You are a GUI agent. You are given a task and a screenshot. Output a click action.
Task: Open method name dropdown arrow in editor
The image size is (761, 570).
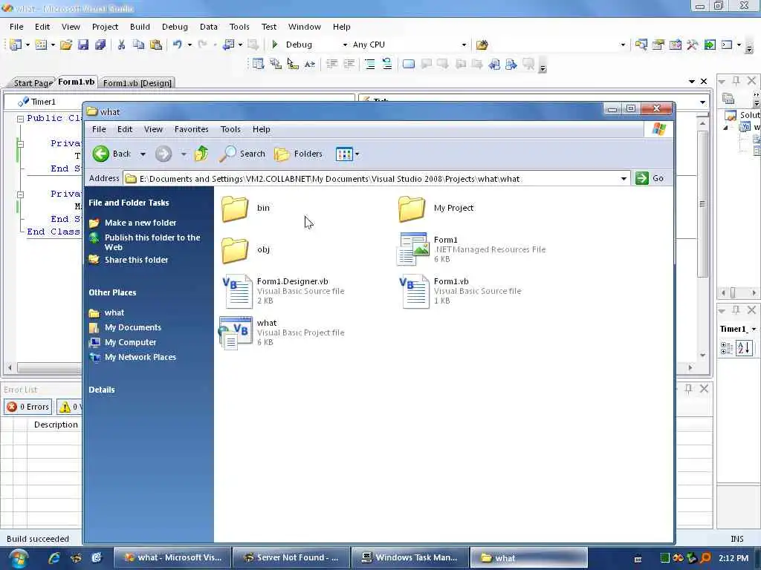tap(702, 102)
